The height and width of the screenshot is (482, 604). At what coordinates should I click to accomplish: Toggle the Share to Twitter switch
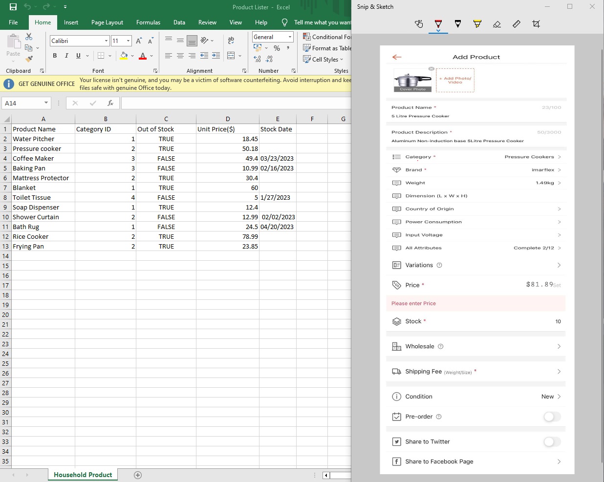(552, 441)
